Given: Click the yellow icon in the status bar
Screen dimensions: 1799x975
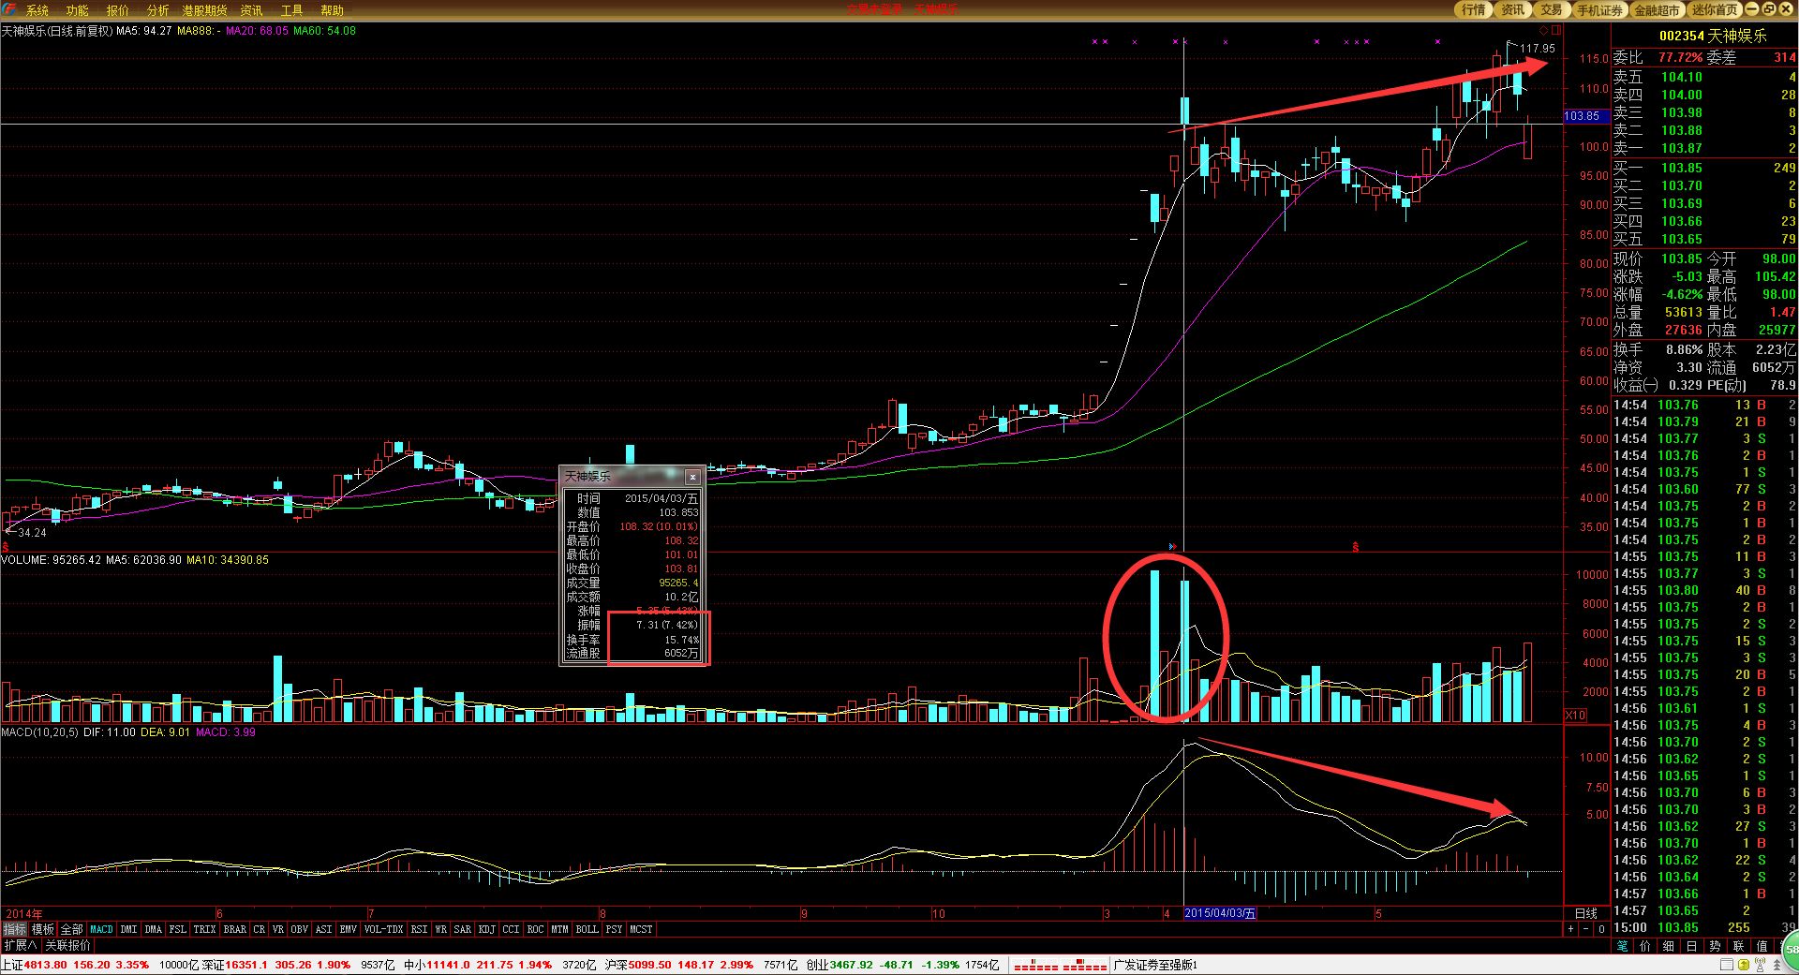Looking at the screenshot, I should click(1744, 964).
